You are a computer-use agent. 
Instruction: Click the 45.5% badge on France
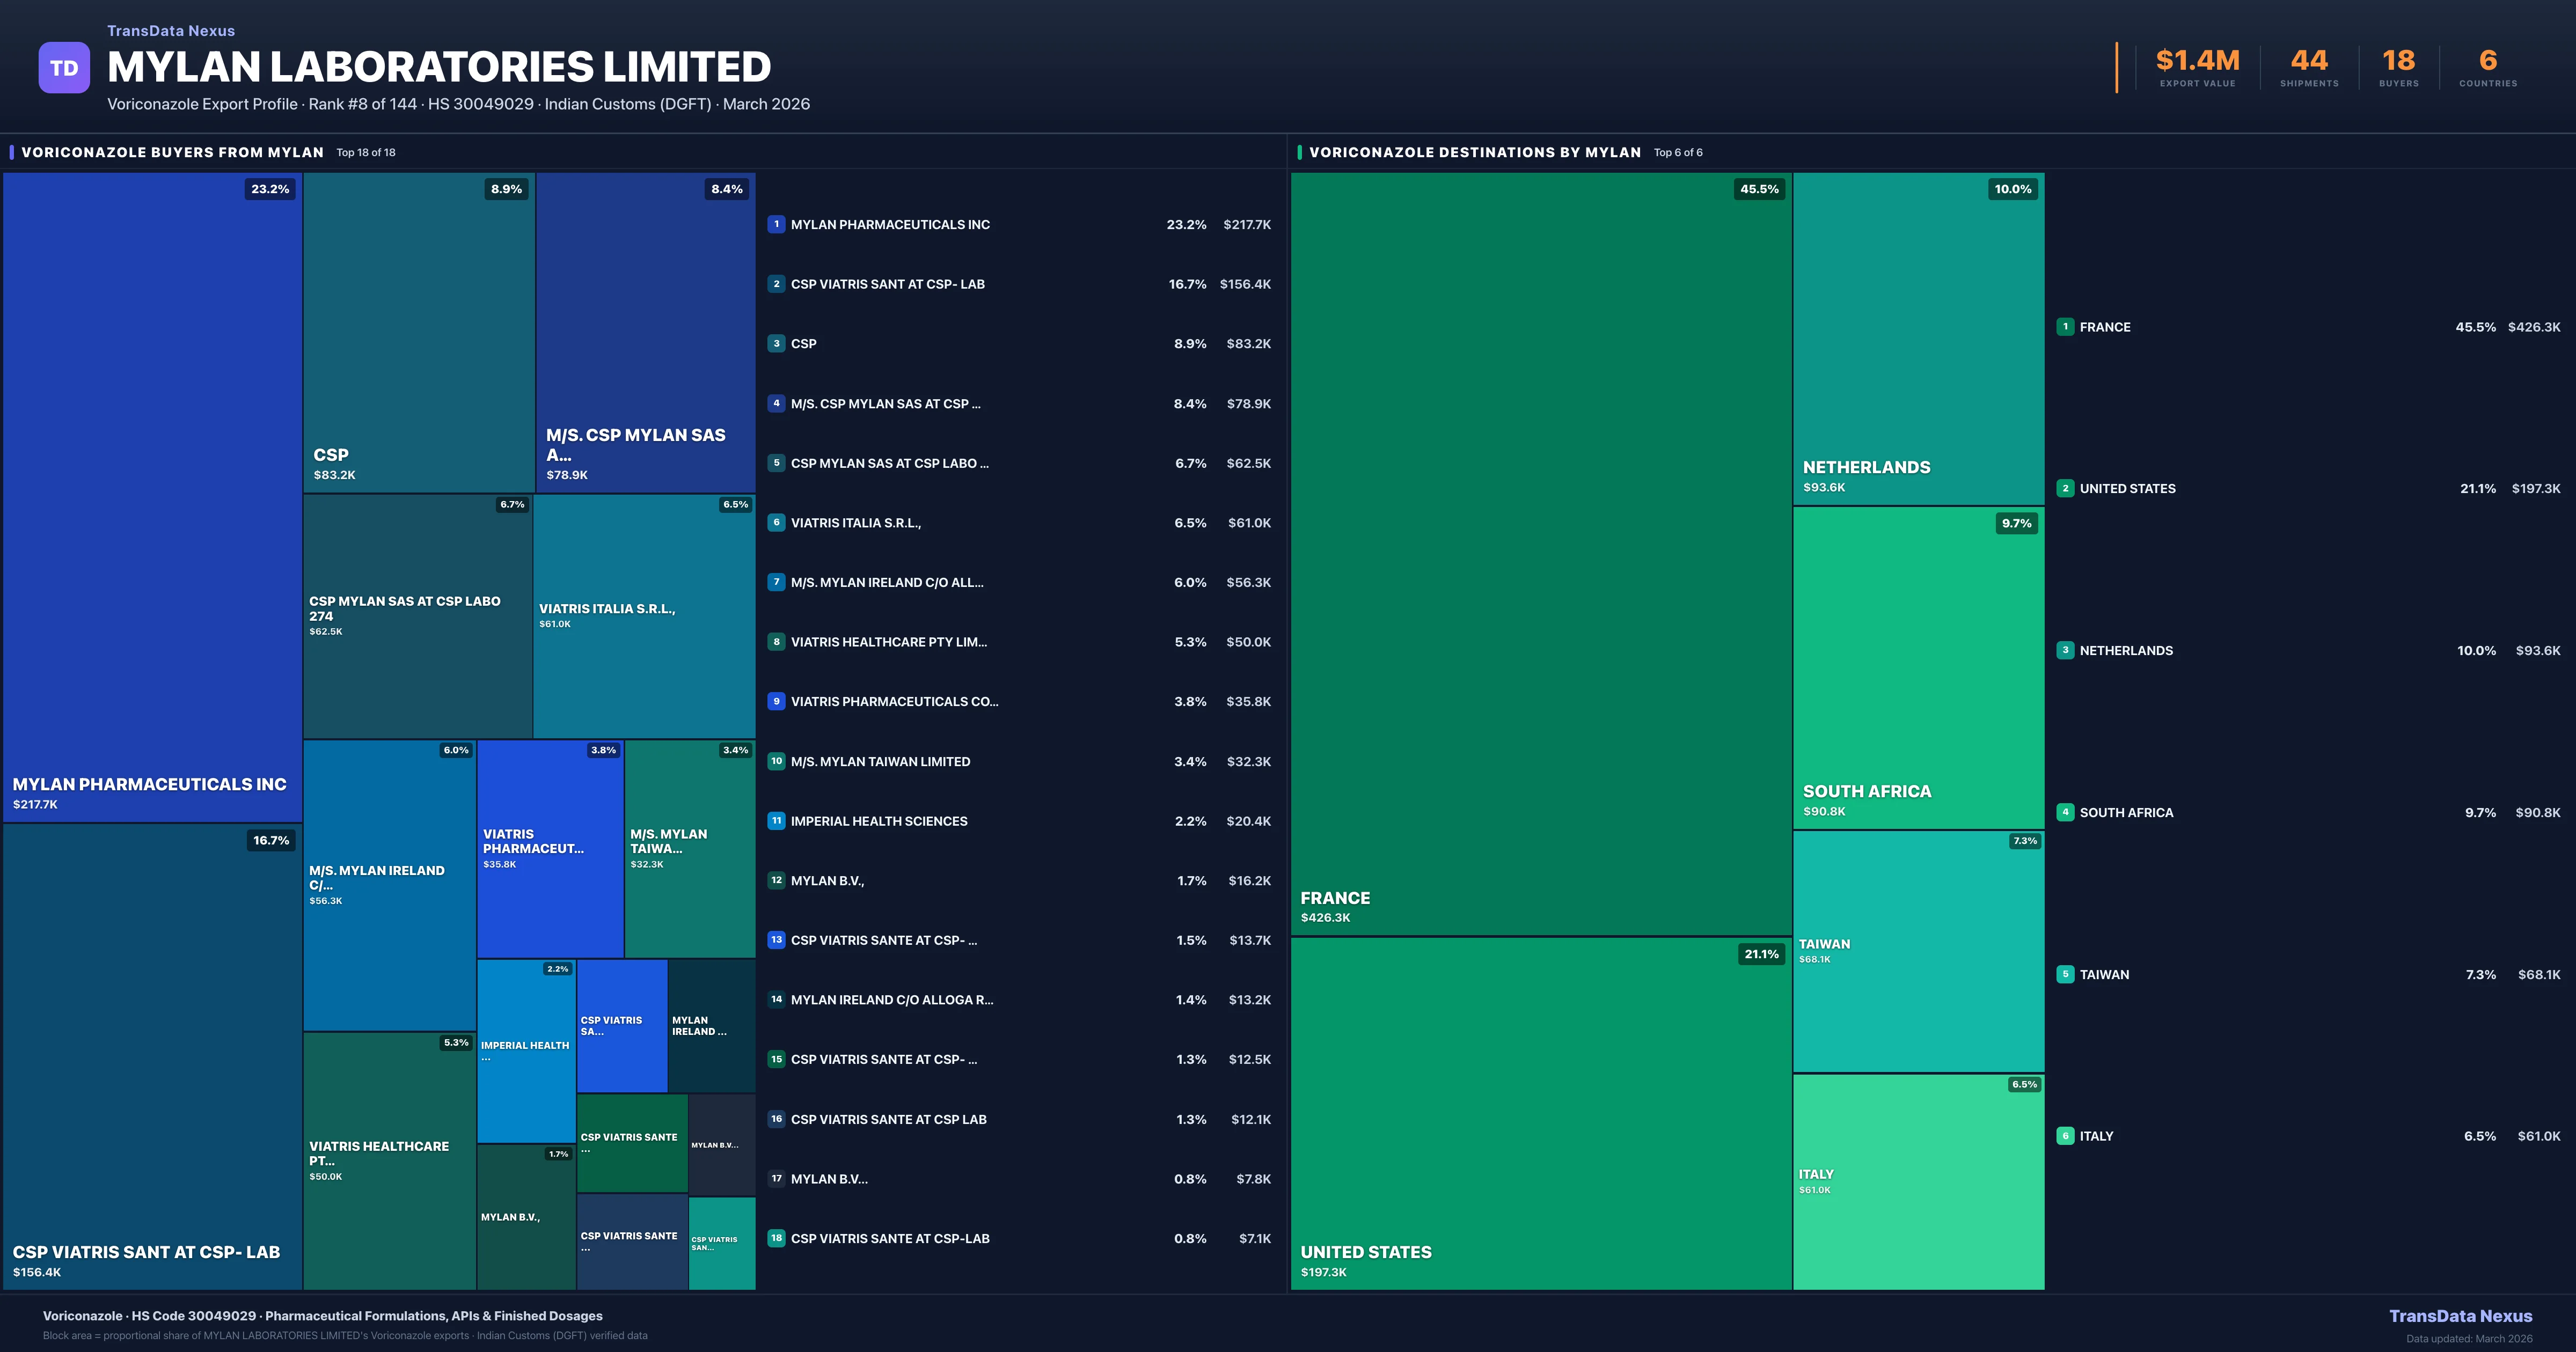tap(1759, 189)
